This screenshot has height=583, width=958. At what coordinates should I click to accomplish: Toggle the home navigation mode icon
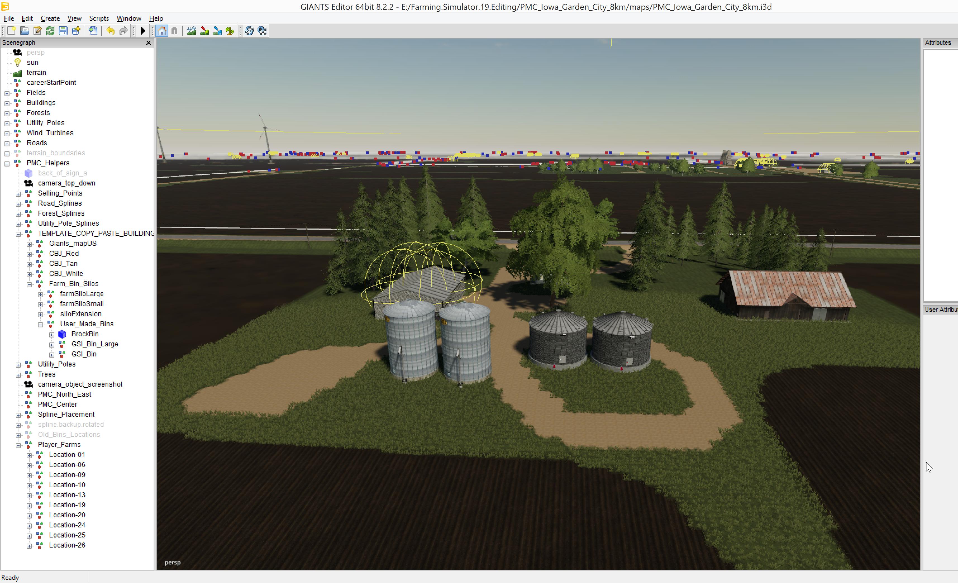(162, 31)
